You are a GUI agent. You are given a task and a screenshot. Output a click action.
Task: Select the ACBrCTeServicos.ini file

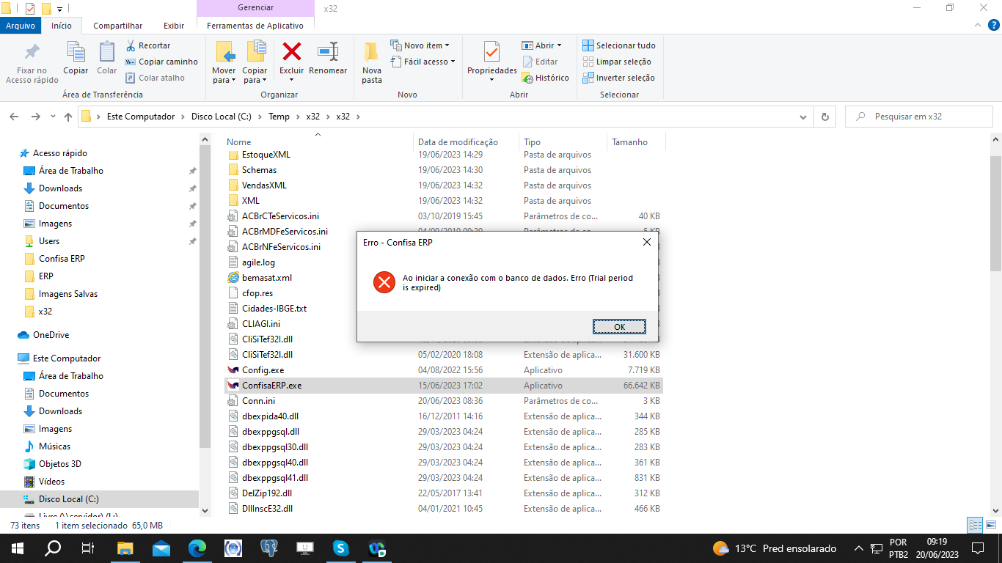(x=280, y=216)
